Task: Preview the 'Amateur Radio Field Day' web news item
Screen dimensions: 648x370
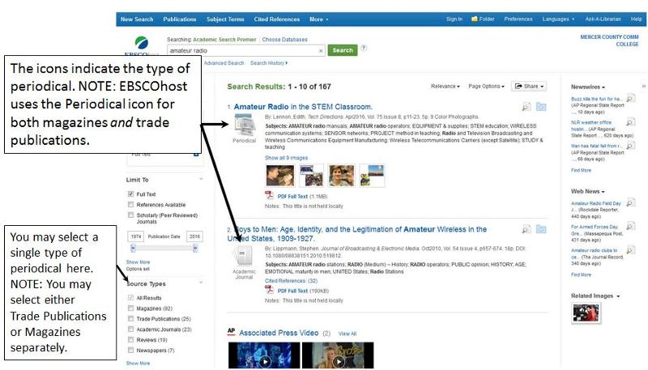Action: (631, 202)
